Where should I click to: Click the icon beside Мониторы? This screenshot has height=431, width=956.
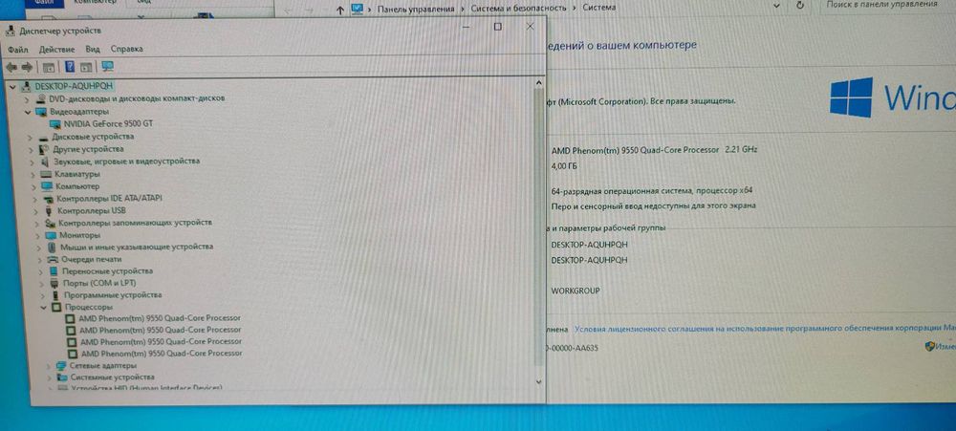point(51,235)
